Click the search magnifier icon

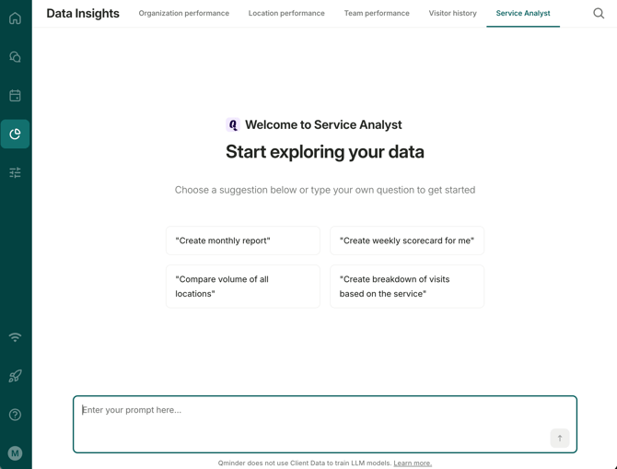tap(599, 14)
